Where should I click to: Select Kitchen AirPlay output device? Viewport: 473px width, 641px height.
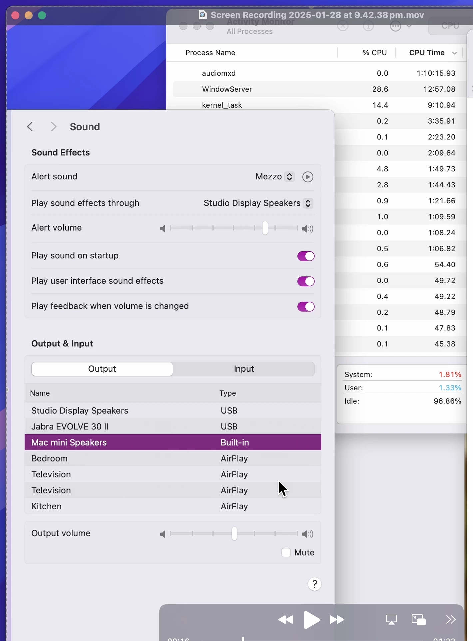(x=173, y=506)
